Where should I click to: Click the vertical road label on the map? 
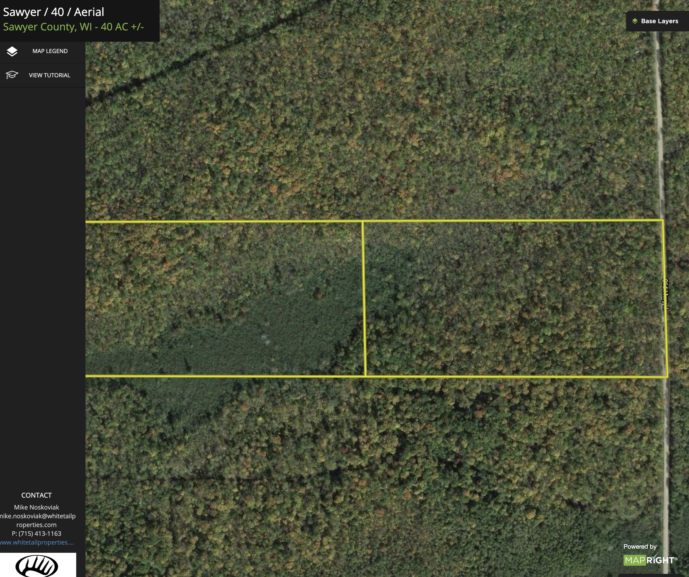665,294
